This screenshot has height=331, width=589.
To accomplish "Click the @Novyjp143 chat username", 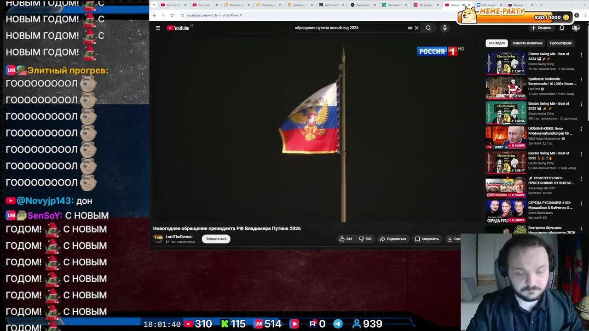I will (45, 201).
